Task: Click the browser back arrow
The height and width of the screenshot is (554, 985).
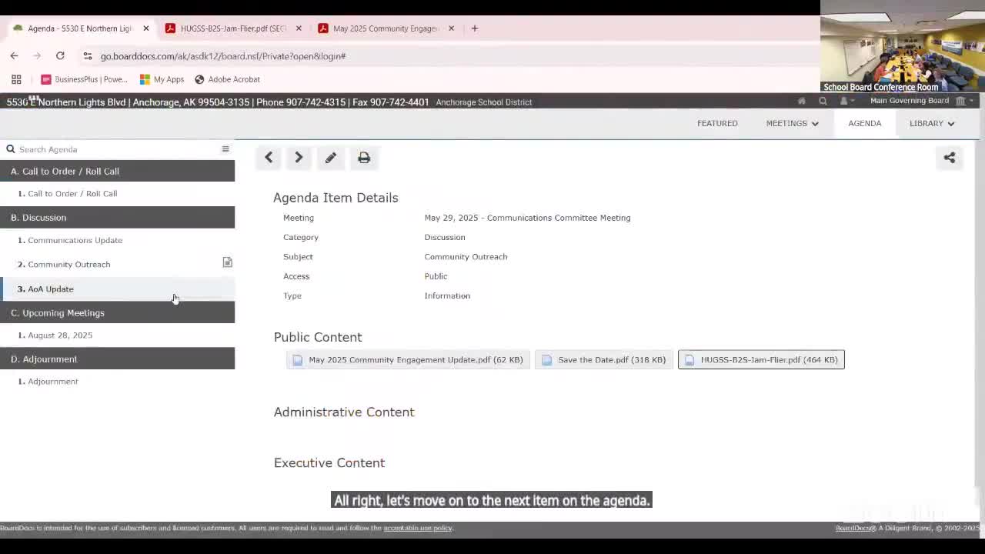Action: [15, 56]
